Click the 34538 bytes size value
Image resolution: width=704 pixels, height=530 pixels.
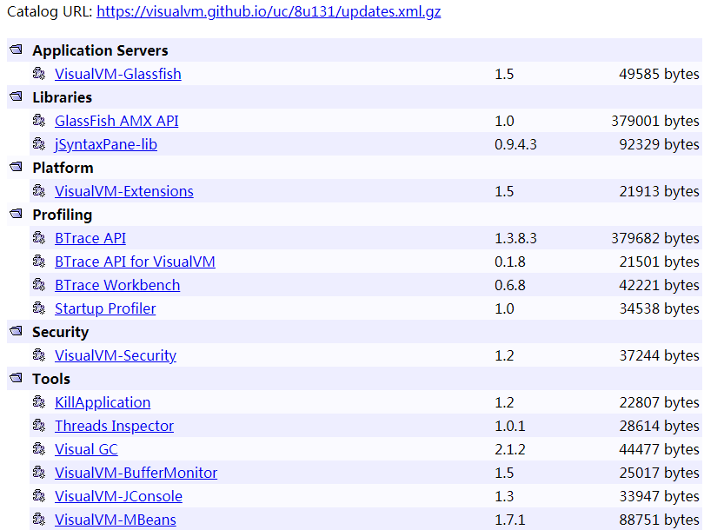click(x=659, y=308)
